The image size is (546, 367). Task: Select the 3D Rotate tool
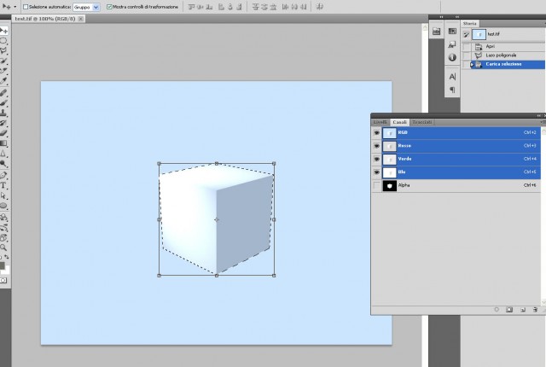pyautogui.click(x=3, y=218)
